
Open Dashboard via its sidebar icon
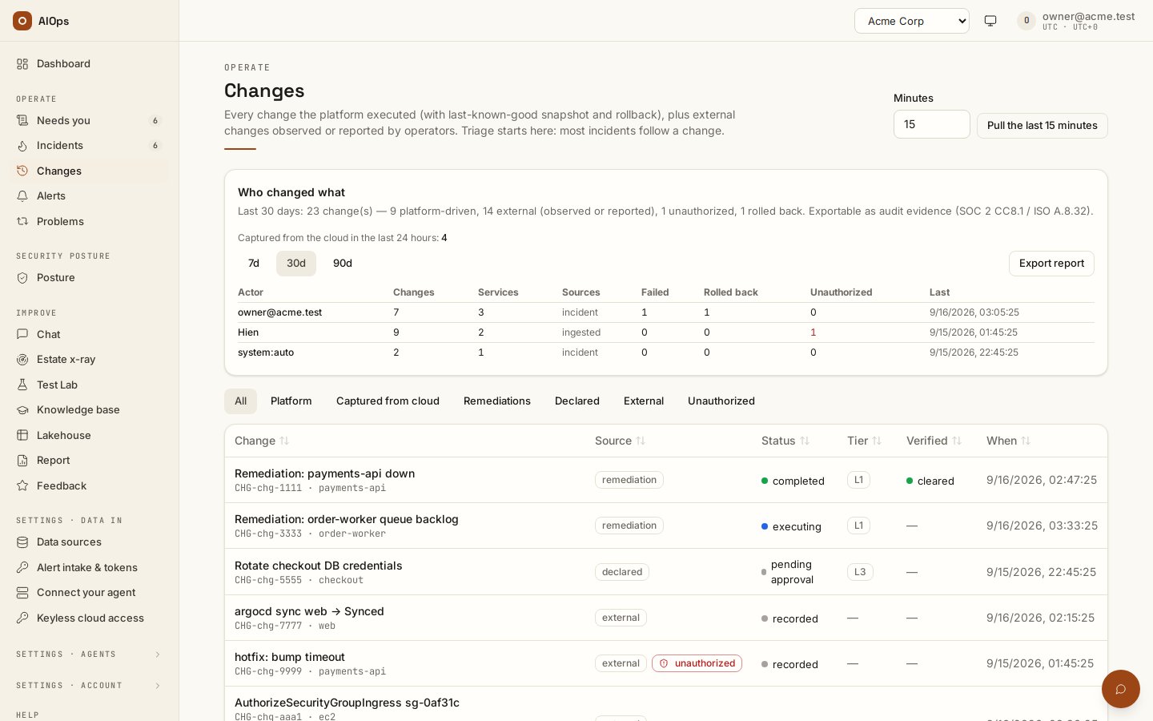click(22, 64)
